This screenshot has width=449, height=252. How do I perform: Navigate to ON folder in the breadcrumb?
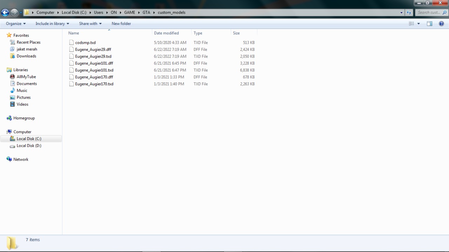coord(114,12)
